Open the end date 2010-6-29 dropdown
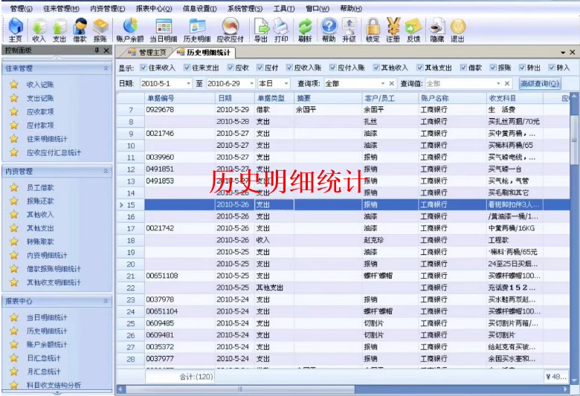Screen dimensions: 580x396 click(251, 83)
